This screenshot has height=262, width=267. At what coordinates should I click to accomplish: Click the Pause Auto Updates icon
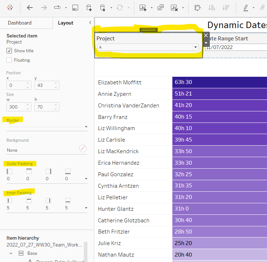point(102,8)
